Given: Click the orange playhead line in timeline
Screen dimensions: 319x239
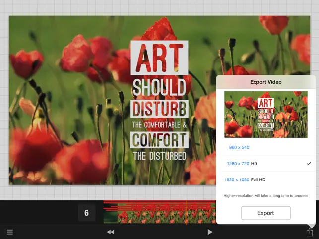Looking at the screenshot, I should pos(186,212).
